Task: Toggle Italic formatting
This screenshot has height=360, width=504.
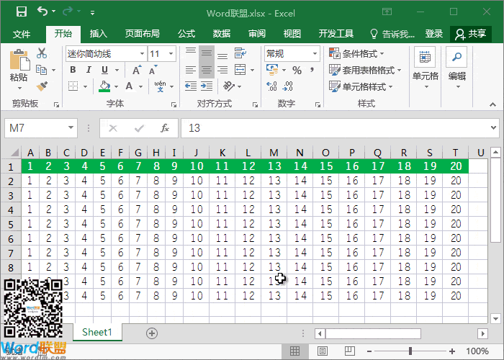Action: pos(89,70)
